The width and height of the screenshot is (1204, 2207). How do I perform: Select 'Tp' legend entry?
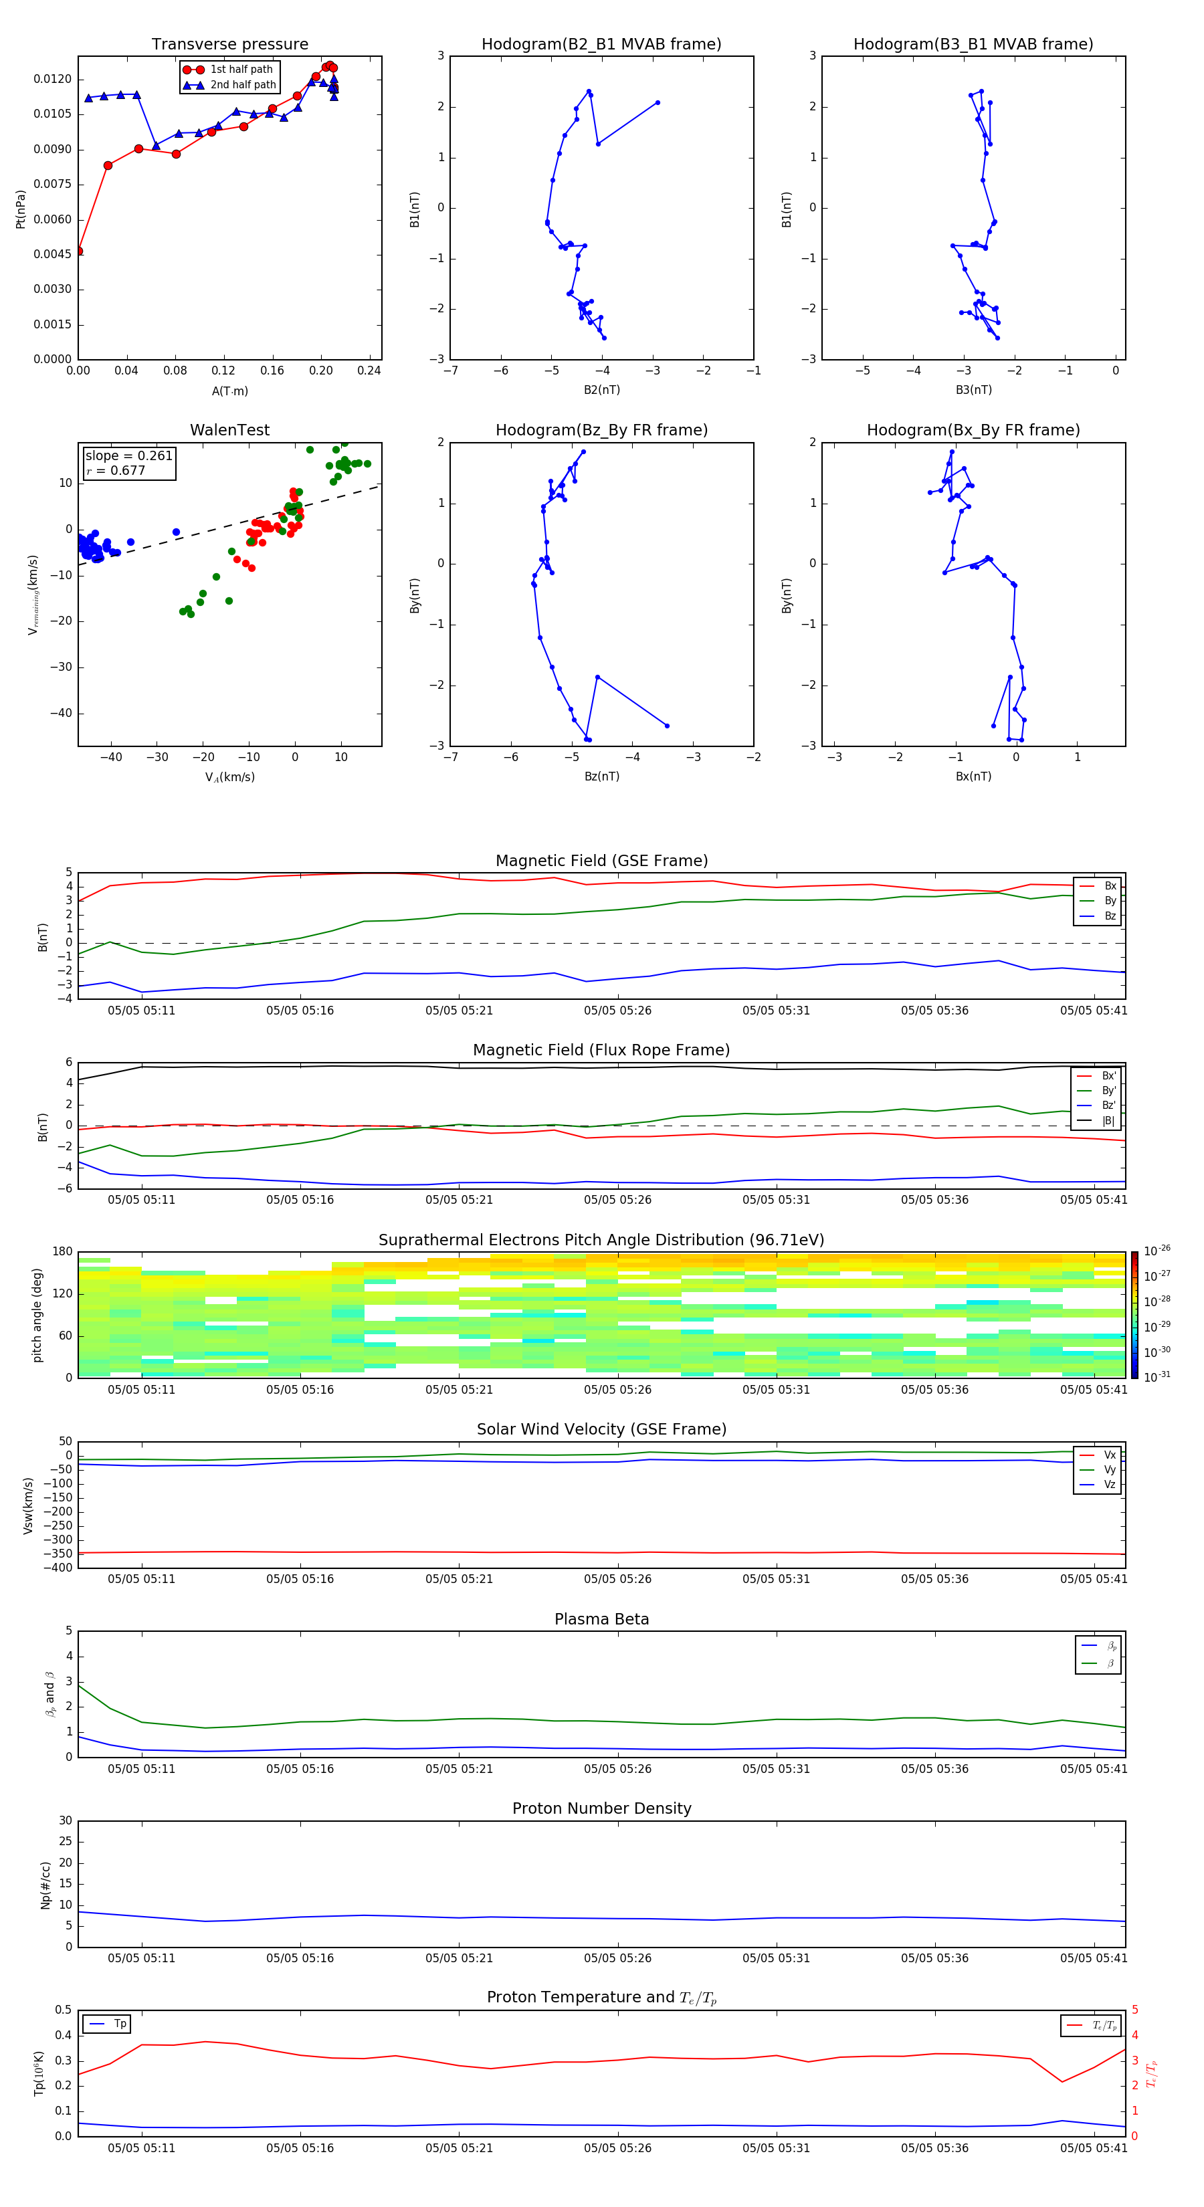pyautogui.click(x=108, y=2024)
